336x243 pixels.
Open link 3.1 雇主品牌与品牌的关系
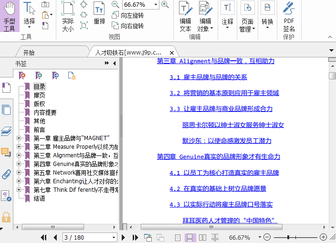208,77
